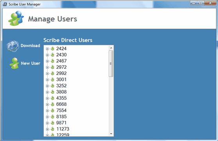Click the user list scroll-down arrow
218x141 pixels.
pyautogui.click(x=111, y=134)
